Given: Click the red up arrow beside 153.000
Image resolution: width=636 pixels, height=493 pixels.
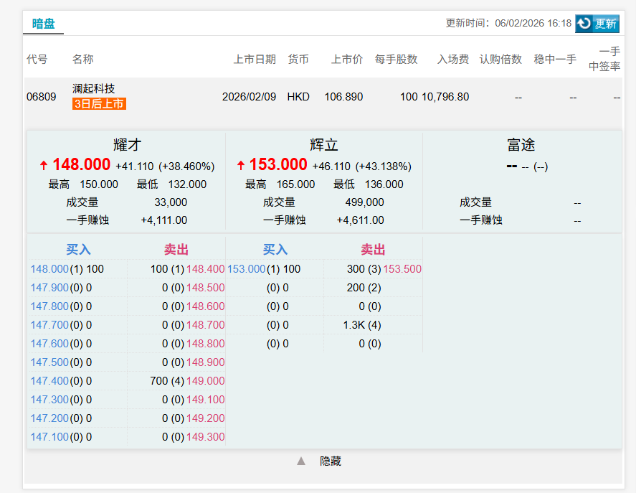Looking at the screenshot, I should (x=241, y=166).
